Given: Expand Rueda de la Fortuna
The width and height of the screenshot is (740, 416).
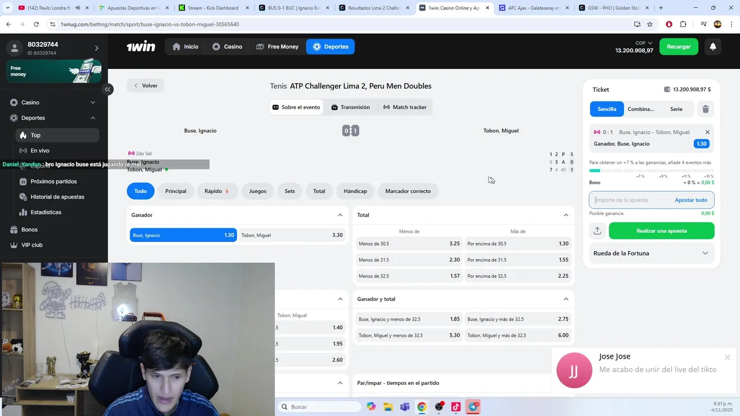Looking at the screenshot, I should click(x=705, y=253).
